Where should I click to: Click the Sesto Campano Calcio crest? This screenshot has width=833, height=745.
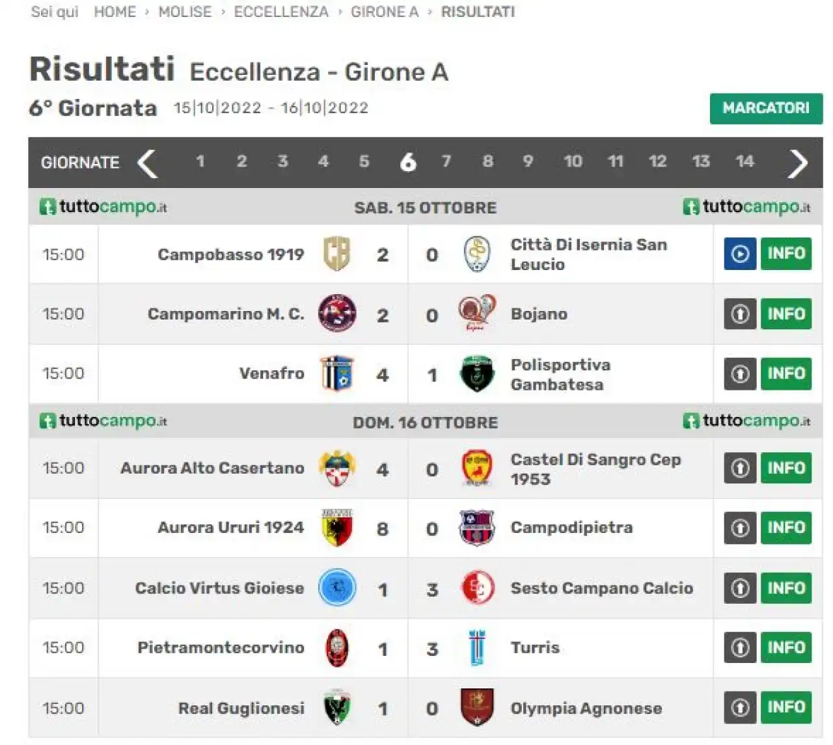click(x=477, y=588)
